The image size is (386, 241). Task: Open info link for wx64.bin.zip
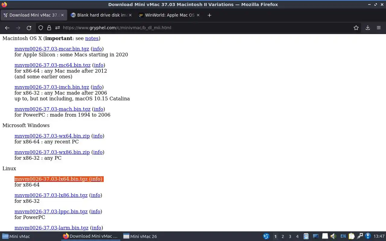click(98, 136)
